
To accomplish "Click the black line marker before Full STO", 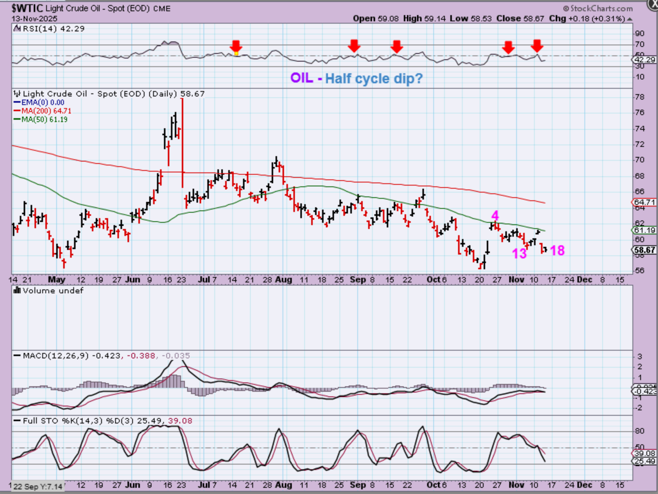I will point(17,420).
